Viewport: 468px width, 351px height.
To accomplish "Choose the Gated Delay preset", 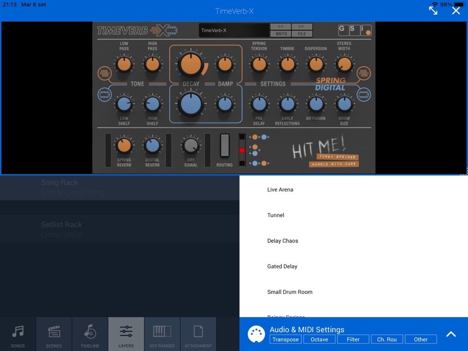I will pos(354,266).
